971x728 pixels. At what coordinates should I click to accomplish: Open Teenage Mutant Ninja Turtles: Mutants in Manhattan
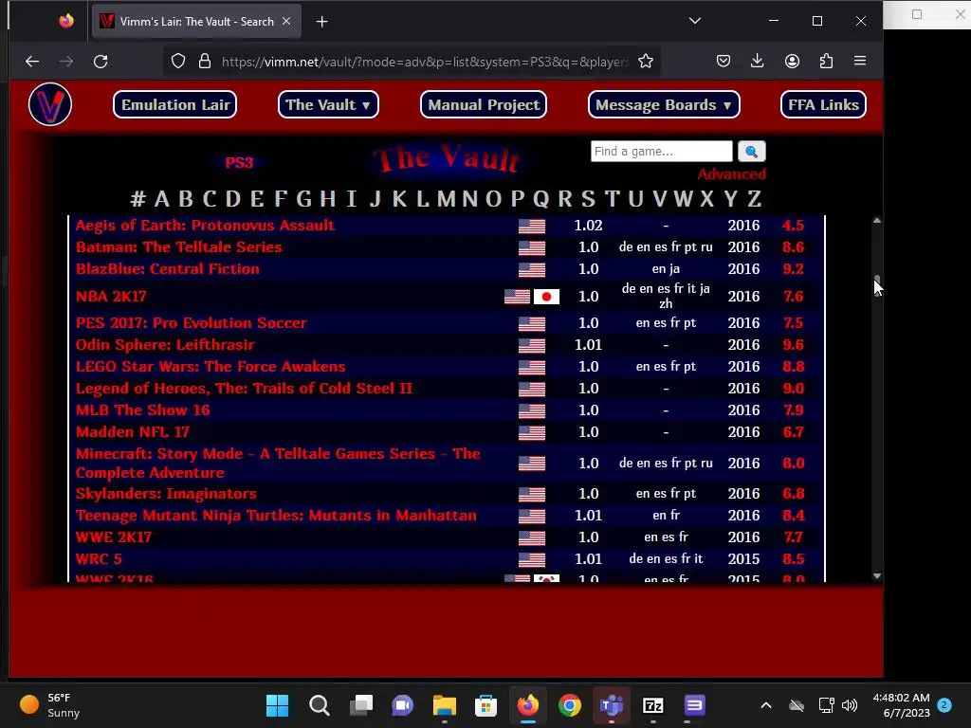tap(276, 515)
